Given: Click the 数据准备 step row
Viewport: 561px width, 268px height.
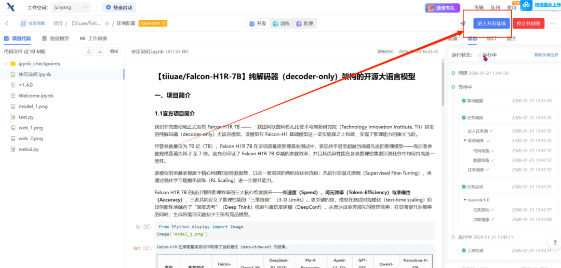Looking at the screenshot, I should click(x=512, y=160).
